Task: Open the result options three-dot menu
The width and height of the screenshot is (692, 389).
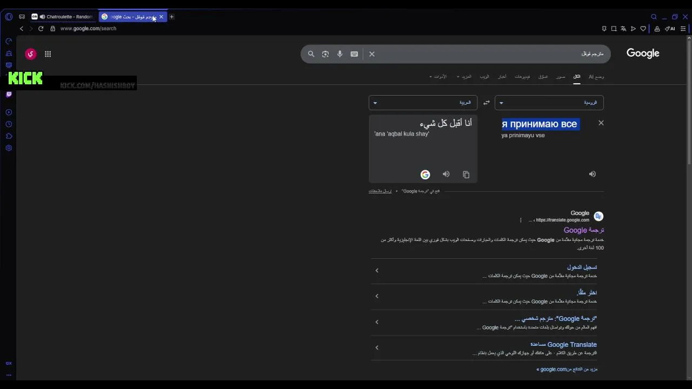Action: tap(521, 220)
